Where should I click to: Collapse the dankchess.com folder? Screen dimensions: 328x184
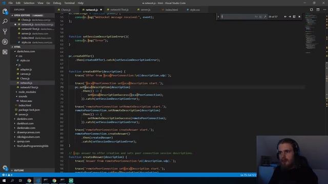pyautogui.click(x=26, y=51)
